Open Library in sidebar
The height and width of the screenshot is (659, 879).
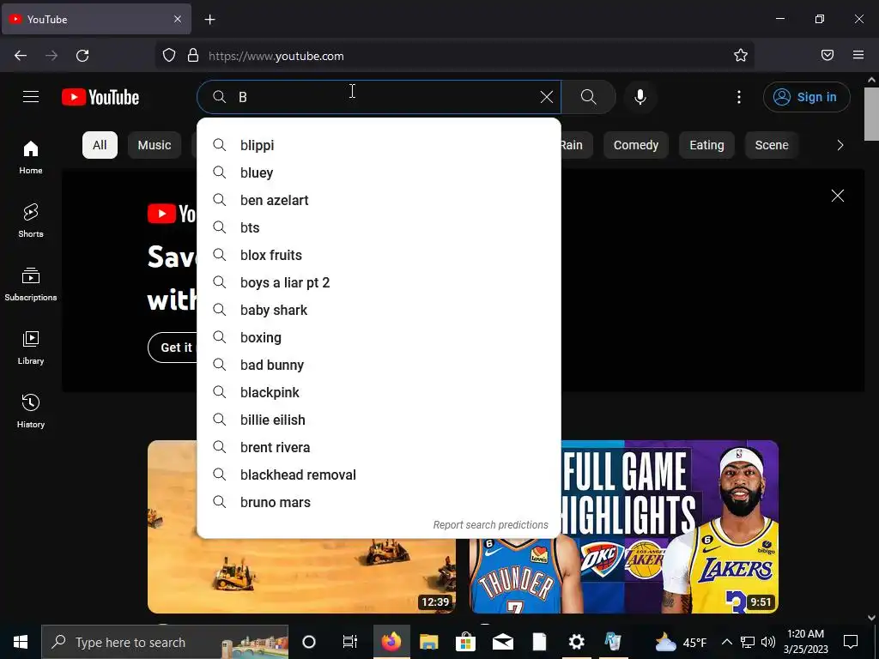pos(31,348)
